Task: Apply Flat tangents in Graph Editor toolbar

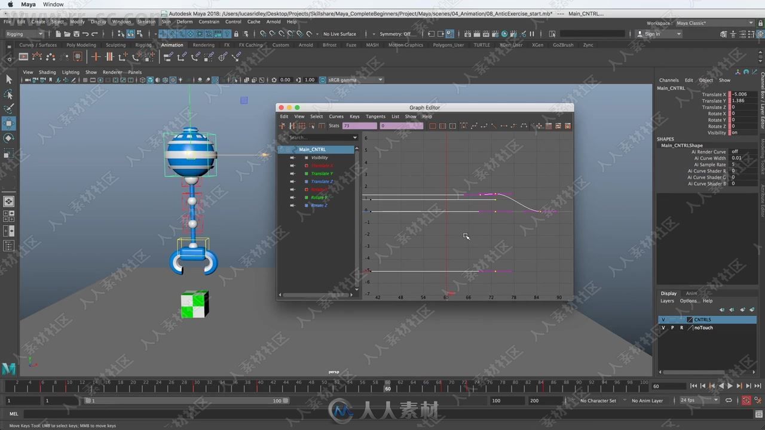Action: pyautogui.click(x=503, y=126)
